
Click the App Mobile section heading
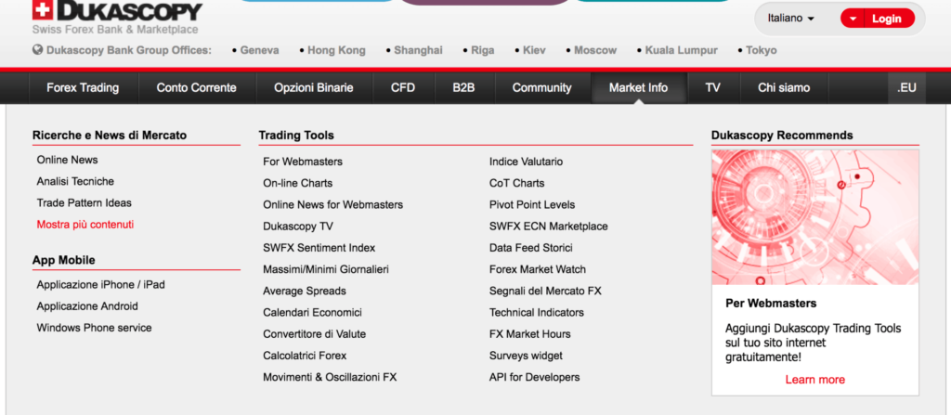(64, 260)
